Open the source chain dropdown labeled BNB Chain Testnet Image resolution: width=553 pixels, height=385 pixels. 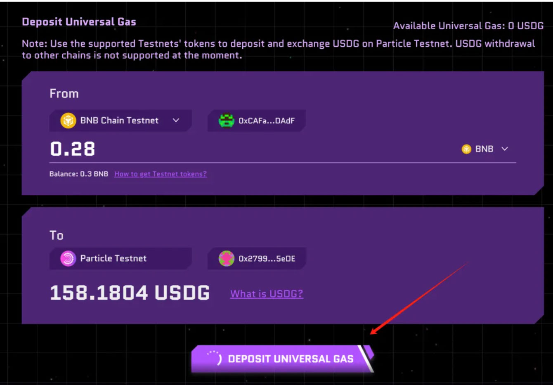pos(119,120)
